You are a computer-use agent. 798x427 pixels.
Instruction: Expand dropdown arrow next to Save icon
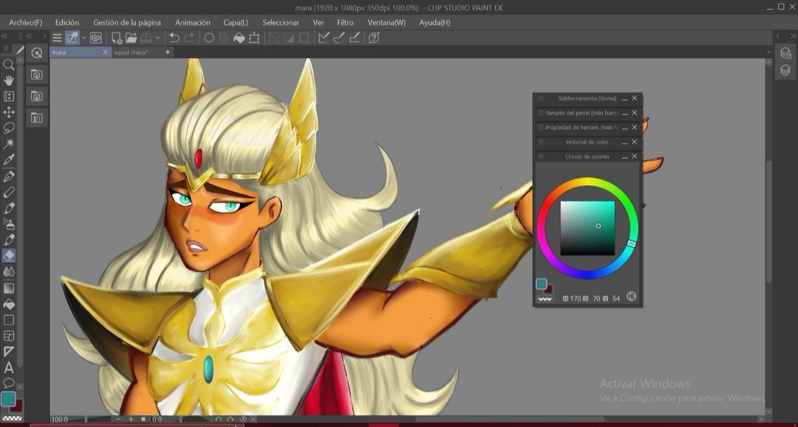[x=158, y=38]
